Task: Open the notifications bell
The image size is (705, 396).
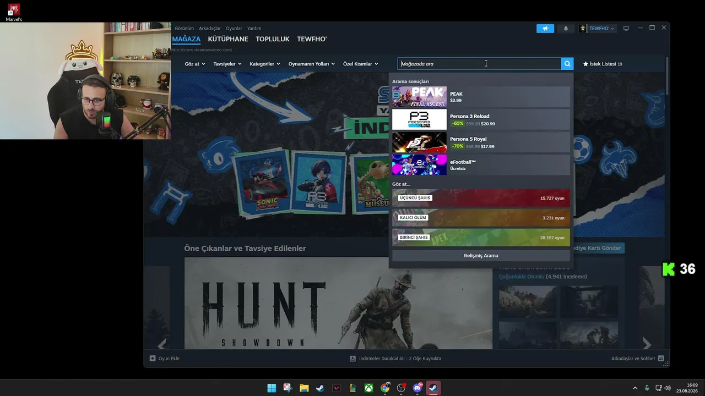Action: coord(566,29)
